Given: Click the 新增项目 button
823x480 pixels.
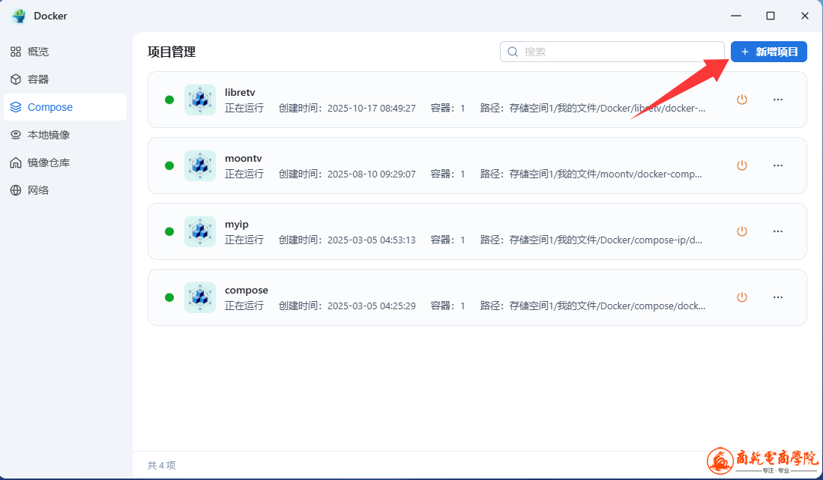Looking at the screenshot, I should pos(768,52).
